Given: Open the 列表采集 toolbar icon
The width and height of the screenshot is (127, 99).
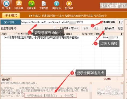Looking at the screenshot, I should coord(19,5).
